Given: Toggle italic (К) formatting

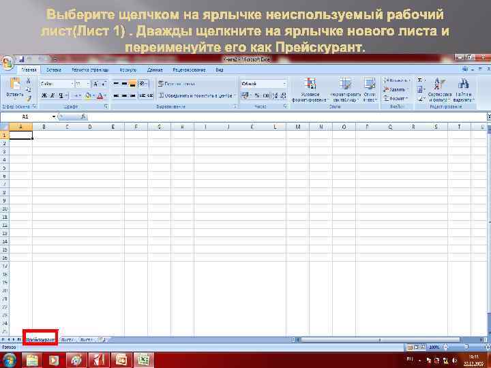Looking at the screenshot, I should pos(52,95).
